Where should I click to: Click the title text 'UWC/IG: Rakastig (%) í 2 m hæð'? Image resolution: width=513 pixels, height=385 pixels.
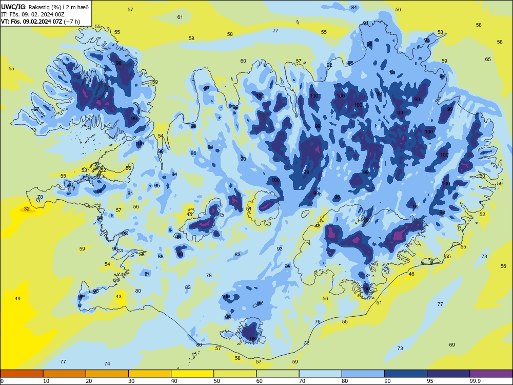[x=45, y=7]
